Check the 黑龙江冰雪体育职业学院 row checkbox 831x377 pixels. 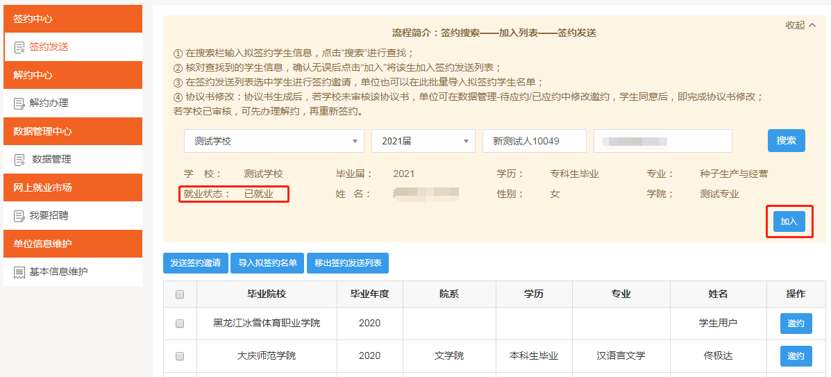coord(180,324)
